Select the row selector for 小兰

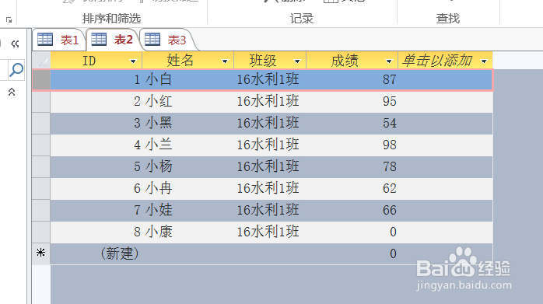(x=41, y=145)
